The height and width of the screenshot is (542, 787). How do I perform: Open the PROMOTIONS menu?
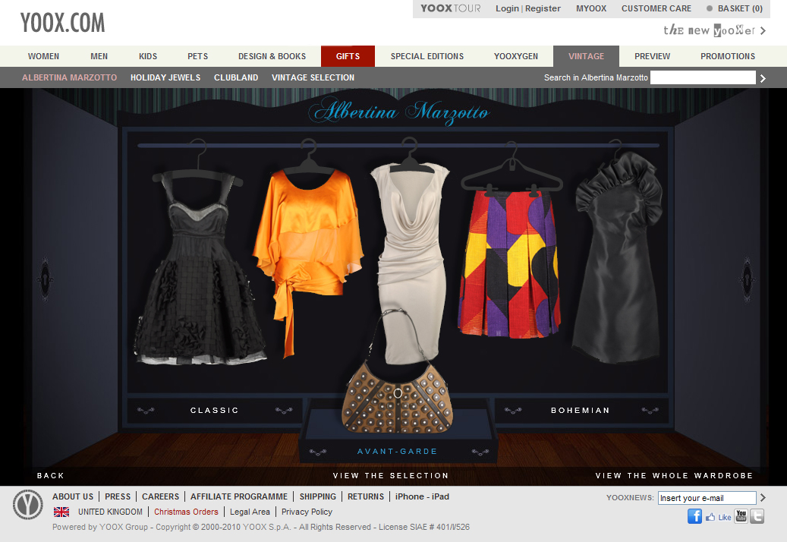(x=728, y=56)
